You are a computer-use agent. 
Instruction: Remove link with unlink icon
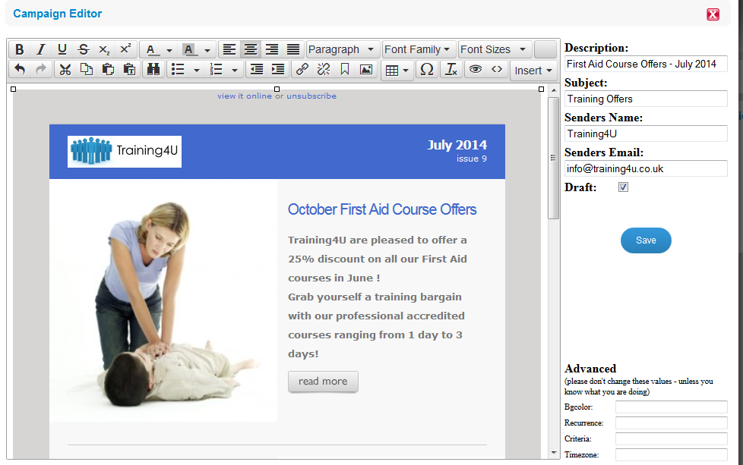(324, 70)
